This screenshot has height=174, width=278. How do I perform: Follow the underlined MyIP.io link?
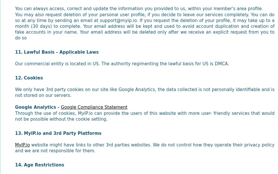click(x=22, y=145)
